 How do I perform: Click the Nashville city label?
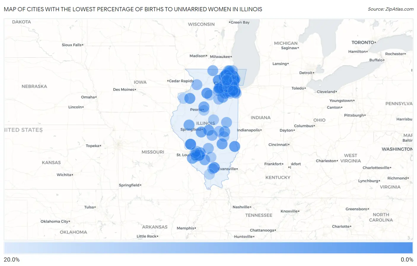(242, 207)
